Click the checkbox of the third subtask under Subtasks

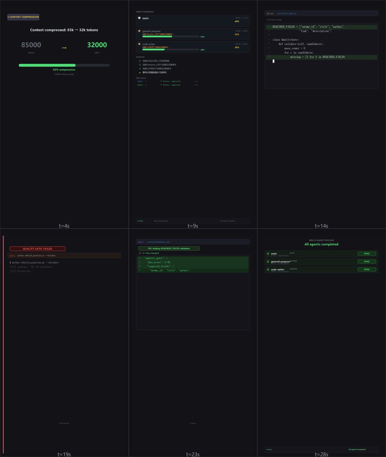pyautogui.click(x=140, y=69)
